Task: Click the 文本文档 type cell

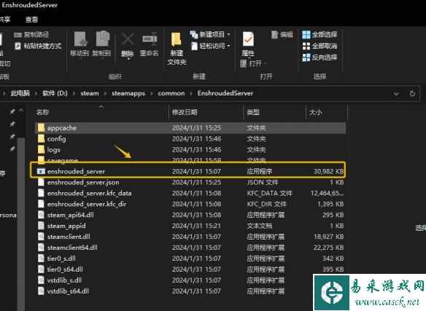Action: [x=260, y=226]
